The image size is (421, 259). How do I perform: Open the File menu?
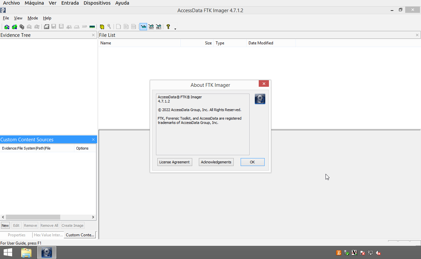(x=6, y=18)
